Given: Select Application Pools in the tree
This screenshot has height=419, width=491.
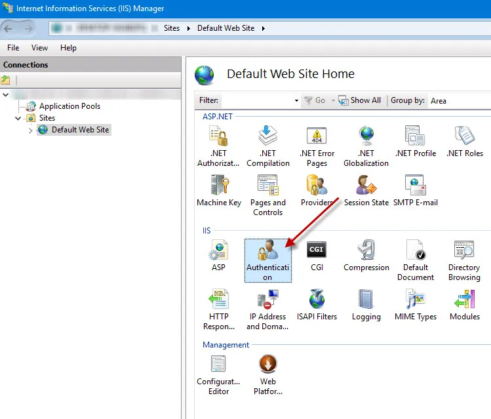Looking at the screenshot, I should click(69, 106).
